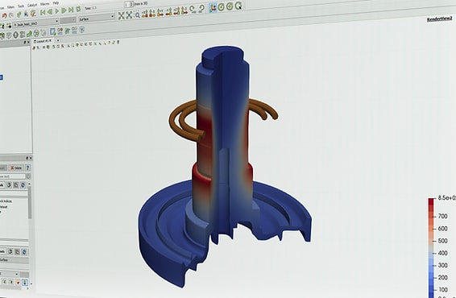This screenshot has width=456, height=298.
Task: Click the Threshold filter icon
Action: pyautogui.click(x=23, y=35)
